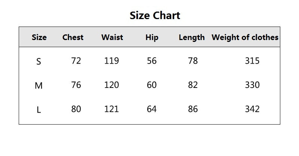Viewport: 299px width, 156px height.
Task: Click the M size row label
Action: coord(38,86)
